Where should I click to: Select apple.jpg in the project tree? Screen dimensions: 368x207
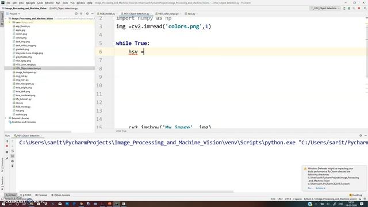pos(20,30)
